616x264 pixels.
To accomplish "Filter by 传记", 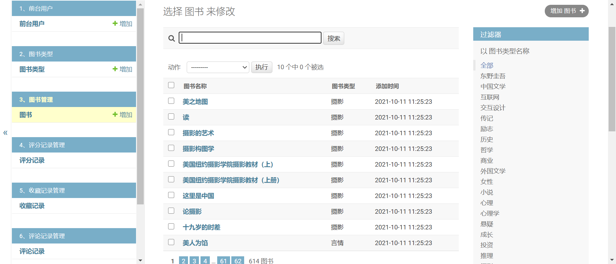I will point(487,118).
